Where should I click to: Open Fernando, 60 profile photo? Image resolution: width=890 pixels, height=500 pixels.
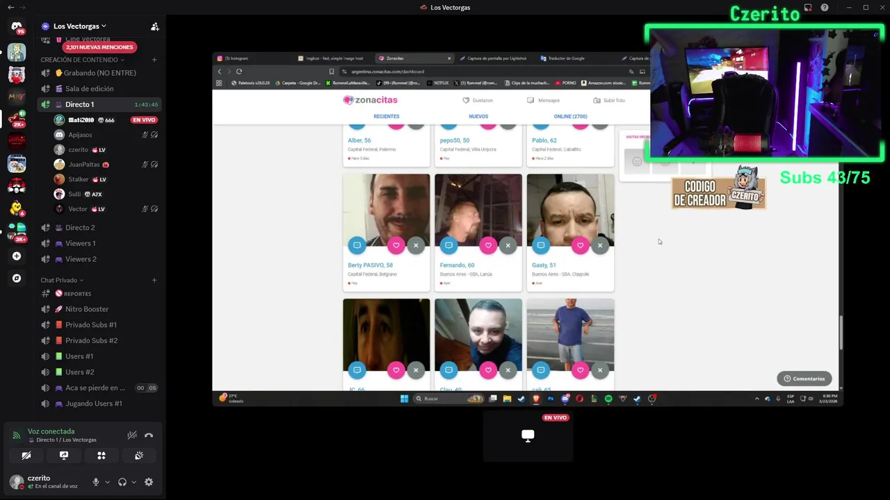(x=478, y=210)
